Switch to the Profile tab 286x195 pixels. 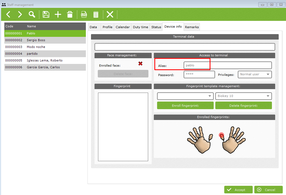click(108, 27)
